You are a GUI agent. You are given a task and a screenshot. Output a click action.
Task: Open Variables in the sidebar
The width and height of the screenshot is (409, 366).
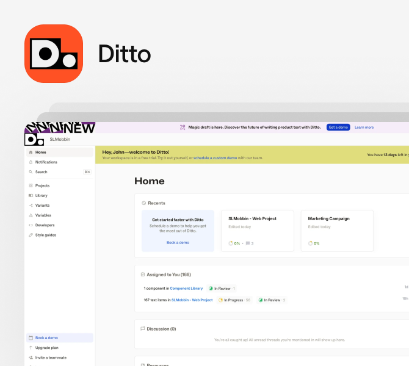[60, 215]
